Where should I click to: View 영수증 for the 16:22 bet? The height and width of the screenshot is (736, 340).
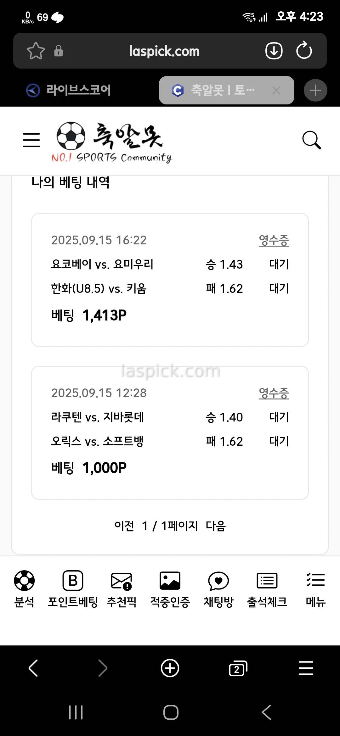click(x=274, y=240)
